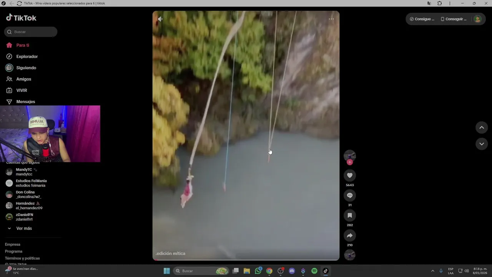Go to next video with down chevron
This screenshot has width=492, height=277.
pyautogui.click(x=482, y=144)
